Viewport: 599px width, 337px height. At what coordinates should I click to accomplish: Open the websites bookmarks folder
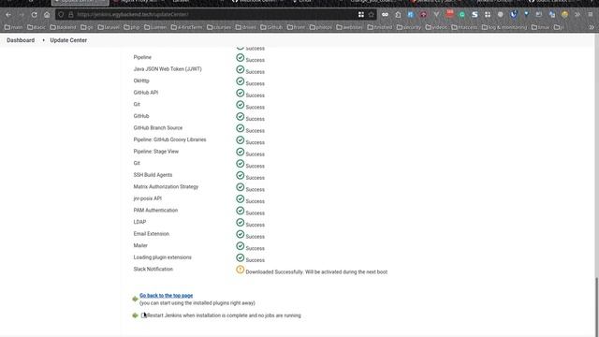[349, 27]
